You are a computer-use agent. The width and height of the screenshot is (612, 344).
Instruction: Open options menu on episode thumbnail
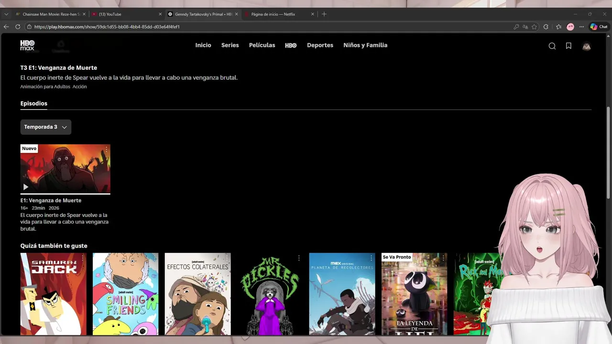tap(106, 150)
